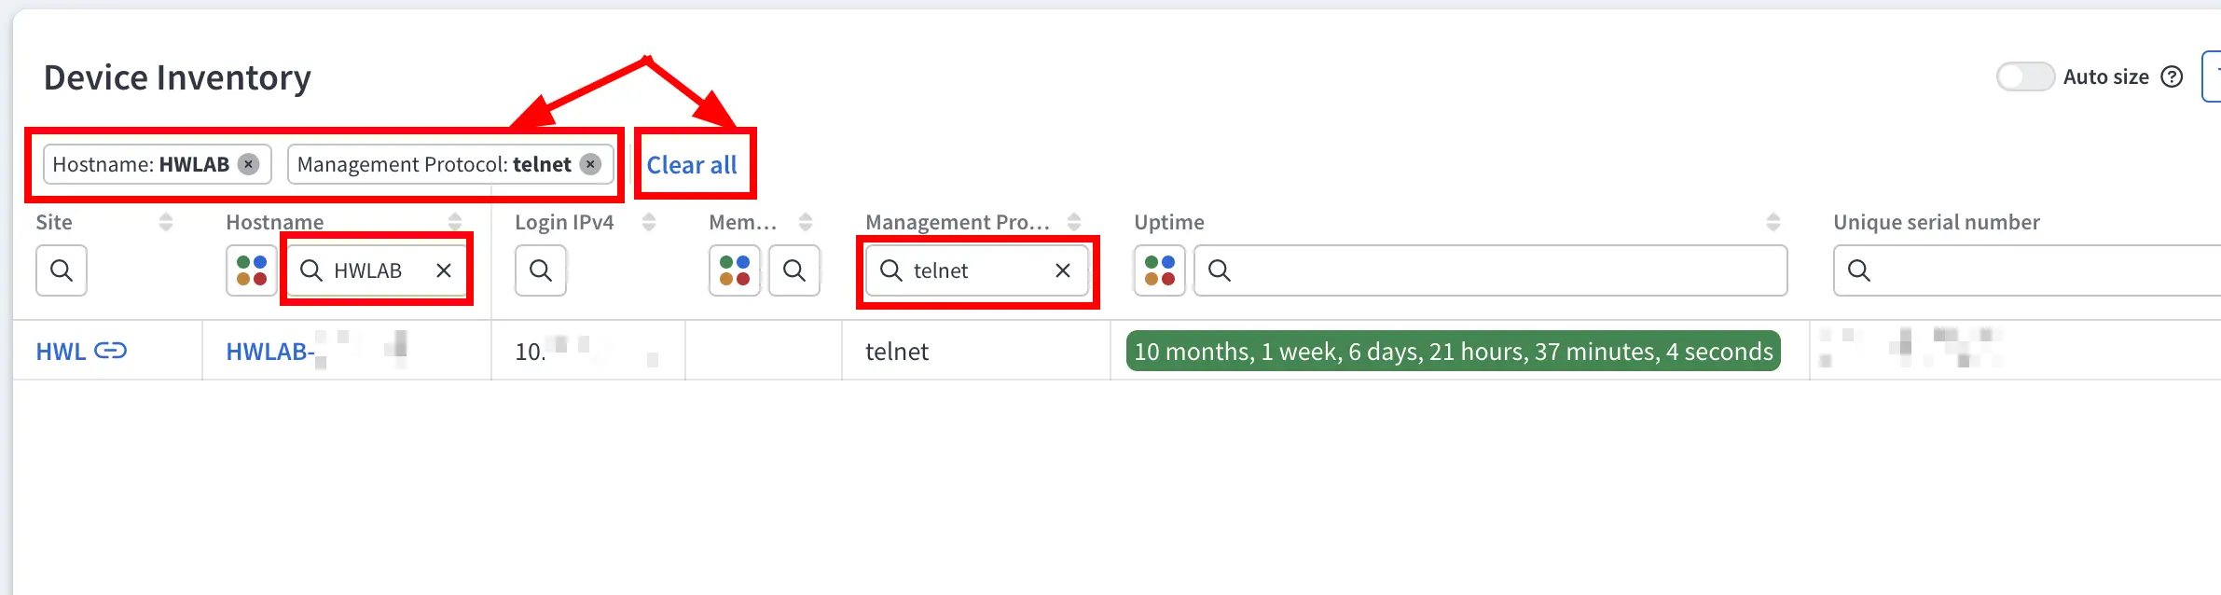The height and width of the screenshot is (595, 2221).
Task: Click inside the Uptime search field
Action: [1399, 270]
